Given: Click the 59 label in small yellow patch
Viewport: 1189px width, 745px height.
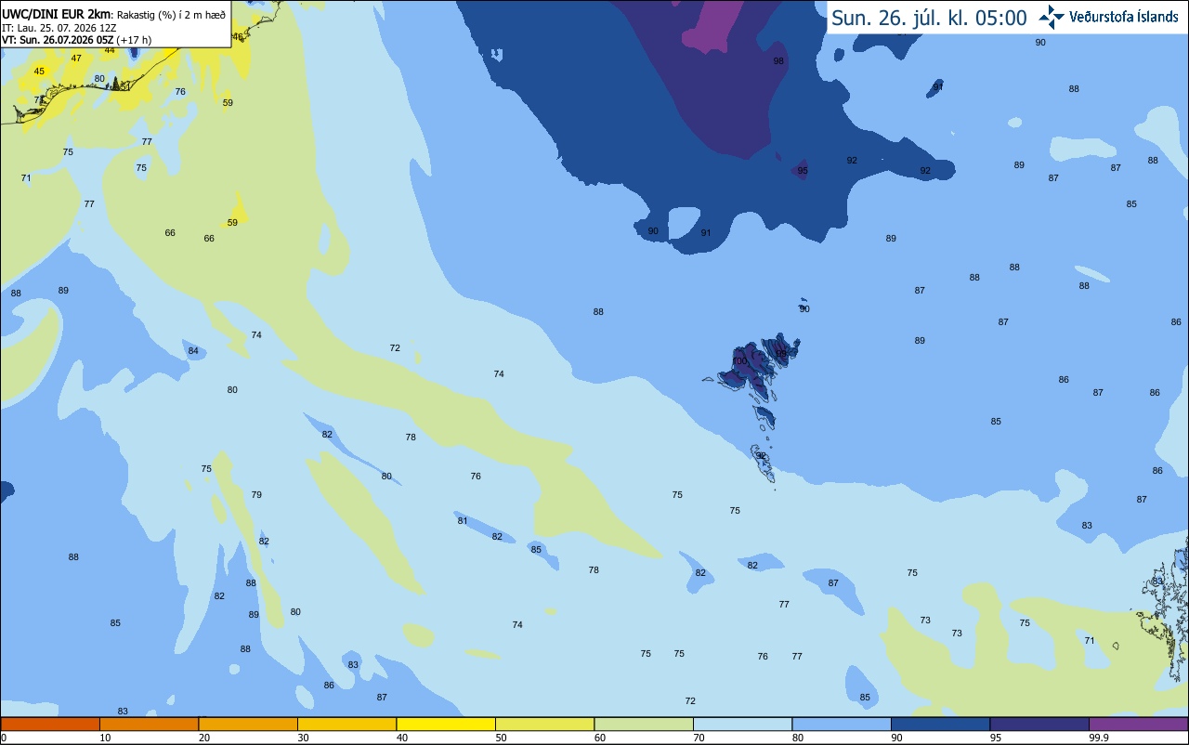Looking at the screenshot, I should (232, 222).
